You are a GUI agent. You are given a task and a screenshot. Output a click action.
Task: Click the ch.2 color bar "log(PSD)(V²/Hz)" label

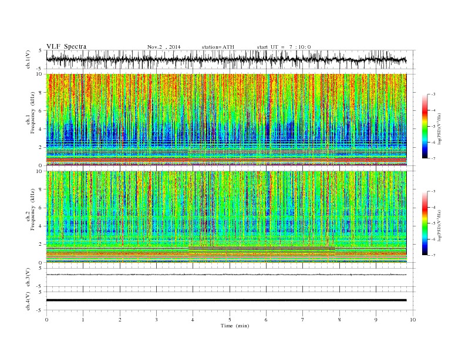tap(440, 225)
